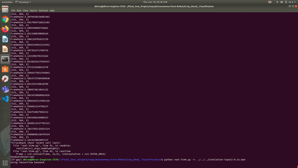Open the Help menu

tap(52, 11)
